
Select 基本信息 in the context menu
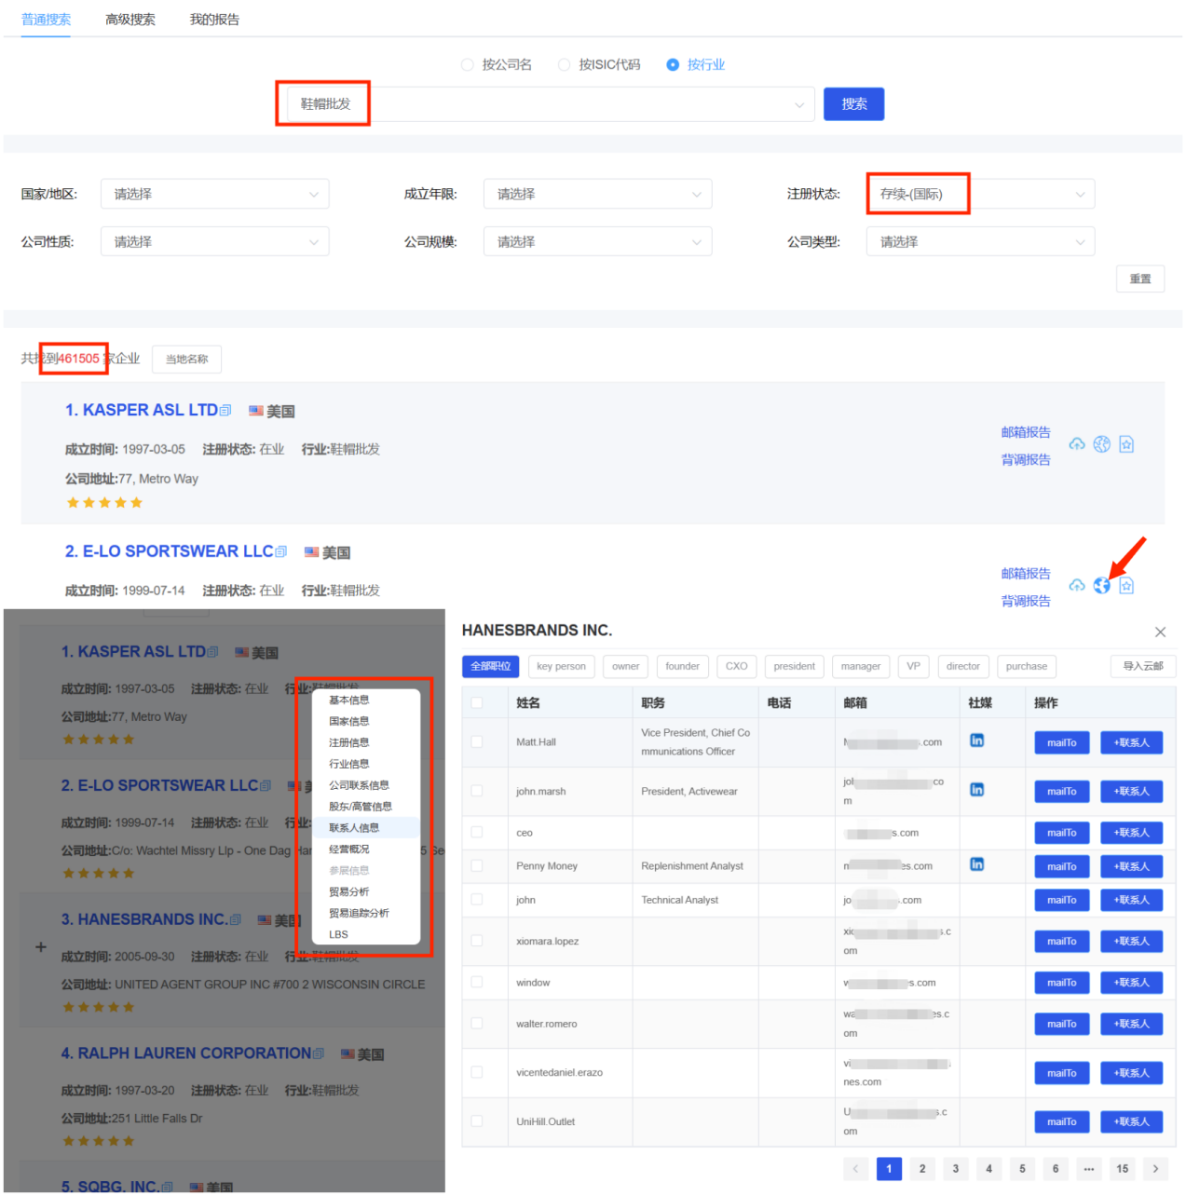pyautogui.click(x=366, y=700)
